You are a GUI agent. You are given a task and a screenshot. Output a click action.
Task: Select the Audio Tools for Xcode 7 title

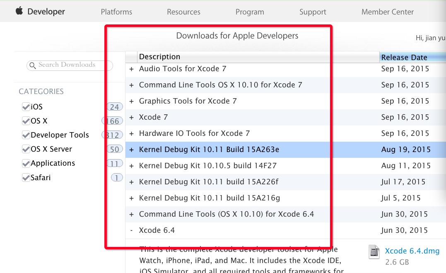tap(183, 69)
